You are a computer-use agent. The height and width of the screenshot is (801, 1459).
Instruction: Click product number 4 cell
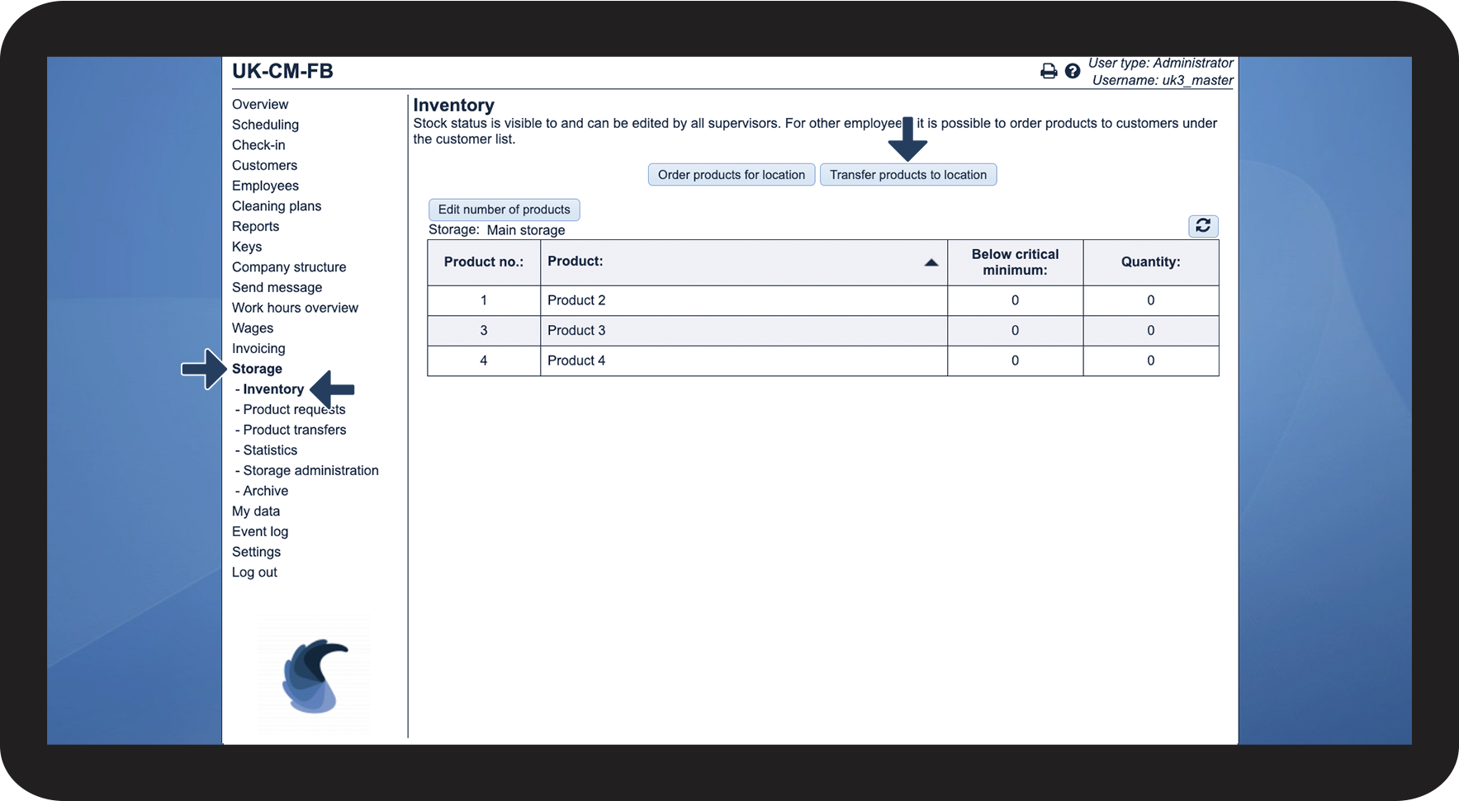point(484,360)
